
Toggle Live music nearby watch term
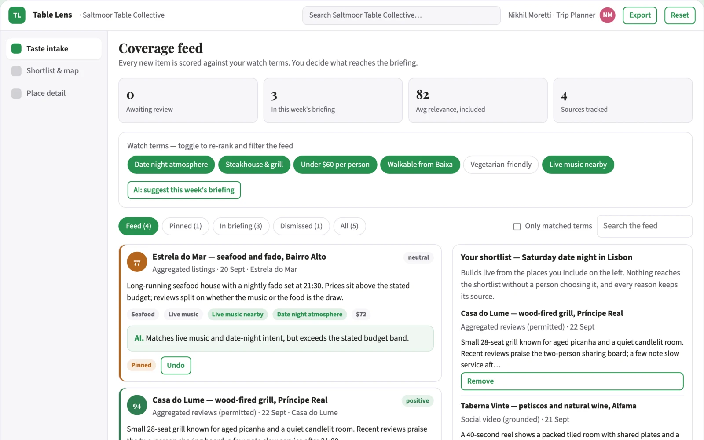[578, 165]
